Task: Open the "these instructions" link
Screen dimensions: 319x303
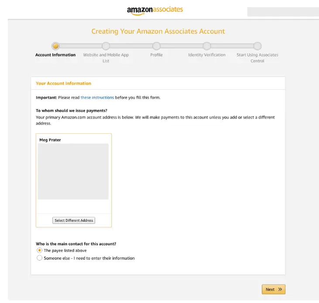Action: pyautogui.click(x=97, y=98)
